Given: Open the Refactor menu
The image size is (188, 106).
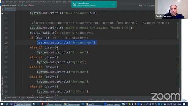Looking at the screenshot, I should [34, 2].
